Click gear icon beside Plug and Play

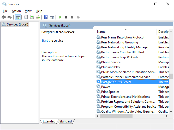point(99,67)
